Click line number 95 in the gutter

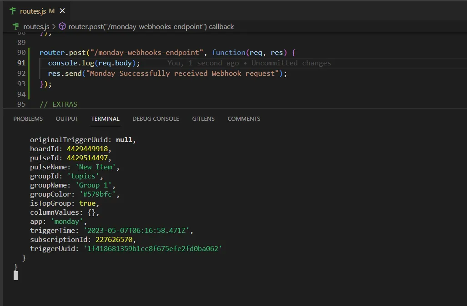(x=21, y=104)
